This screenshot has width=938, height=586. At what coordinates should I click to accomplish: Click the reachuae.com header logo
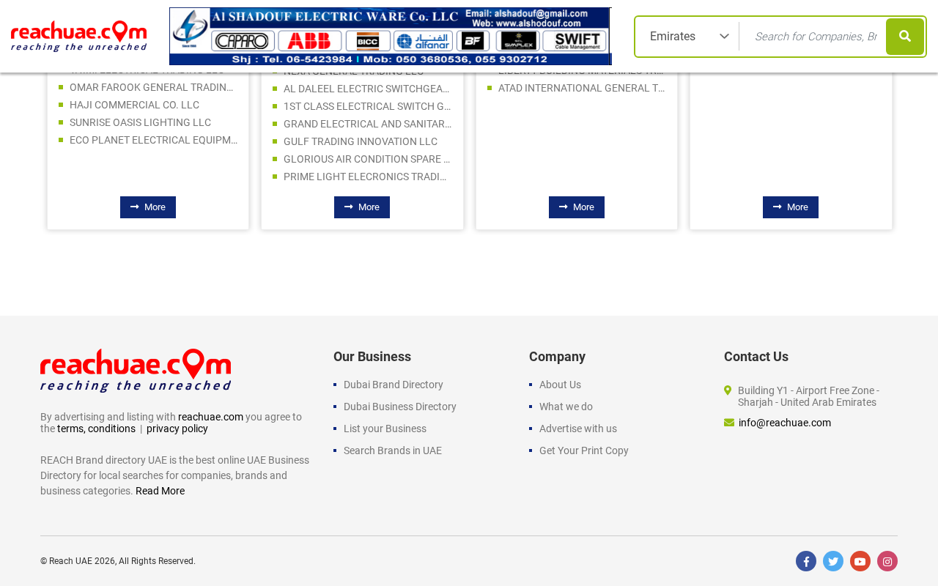79,36
